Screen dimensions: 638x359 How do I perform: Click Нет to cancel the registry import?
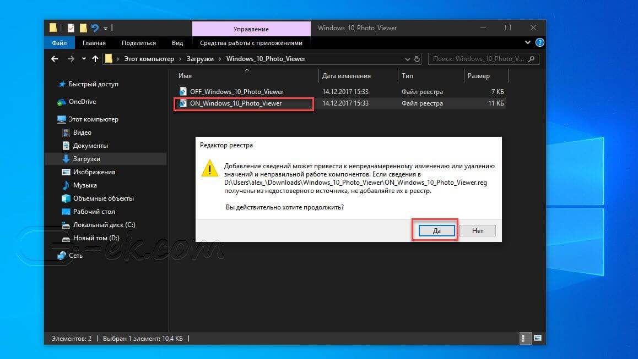coord(477,230)
